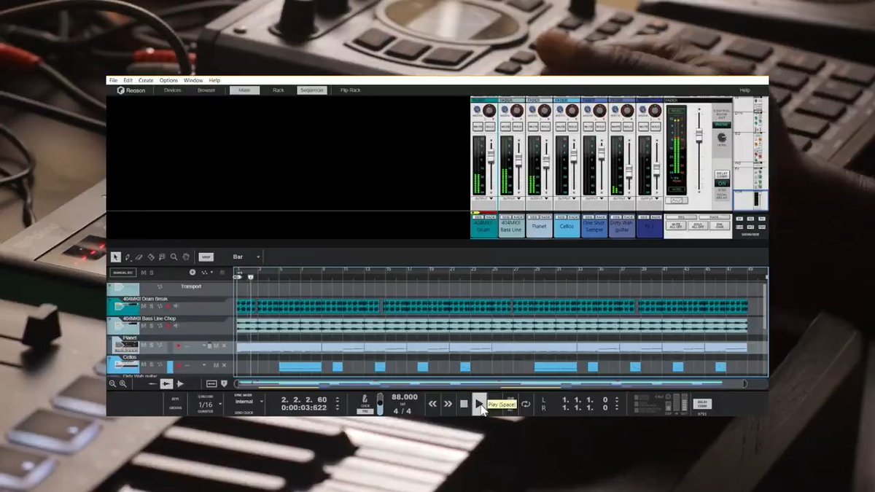Image resolution: width=875 pixels, height=492 pixels.
Task: Adjust the 404MKII Drum channel fader
Action: click(x=491, y=158)
